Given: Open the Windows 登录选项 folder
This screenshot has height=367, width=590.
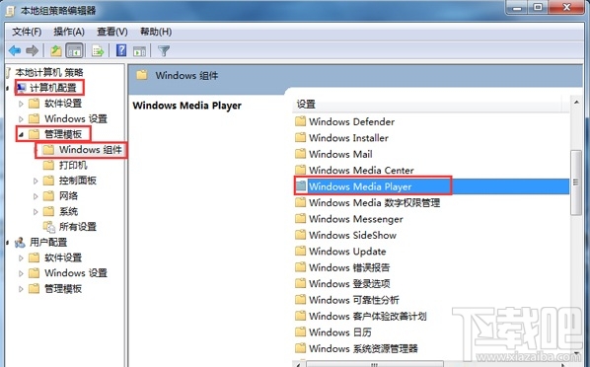Looking at the screenshot, I should tap(349, 283).
